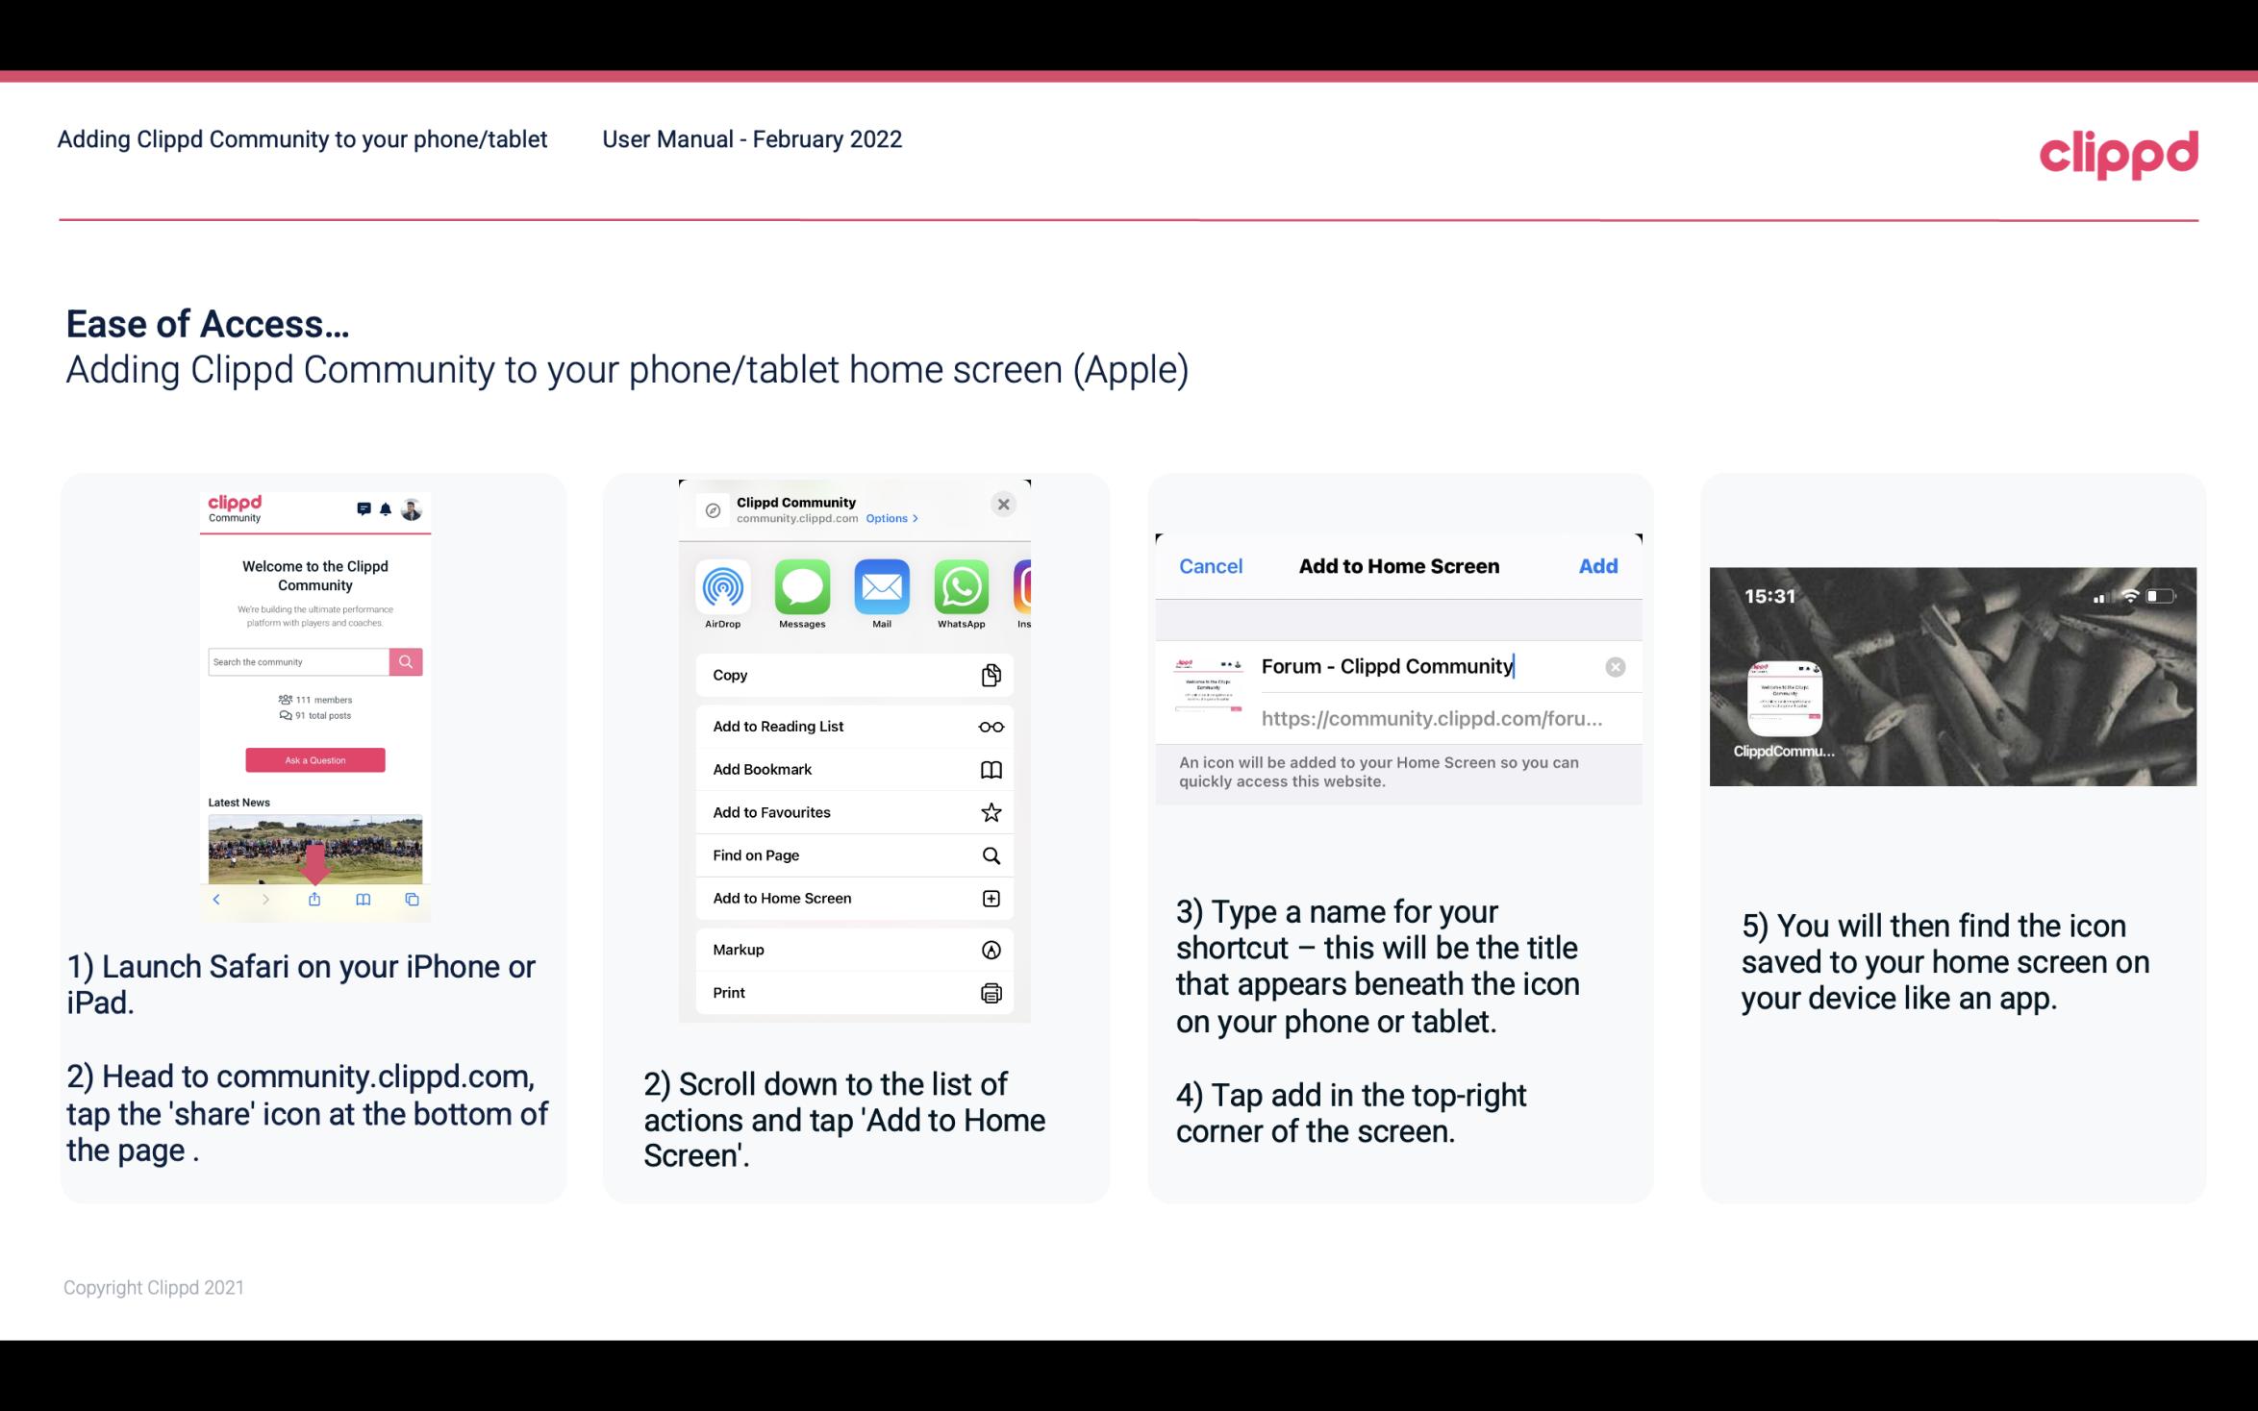Select the Markup action in share sheet
Screen dimensions: 2258x1411
tap(852, 948)
